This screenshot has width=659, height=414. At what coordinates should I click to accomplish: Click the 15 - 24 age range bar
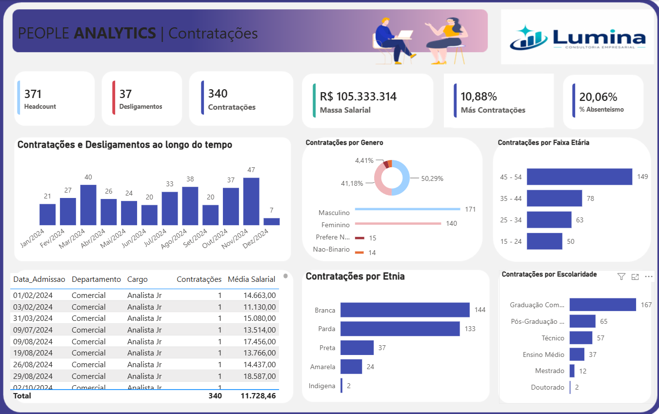544,241
